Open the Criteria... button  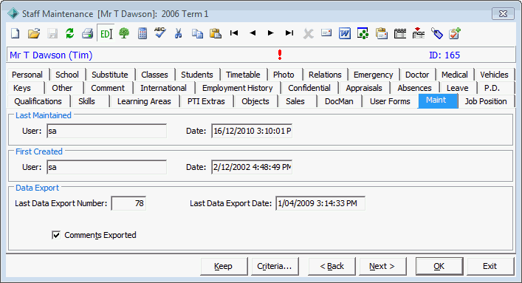click(x=275, y=266)
